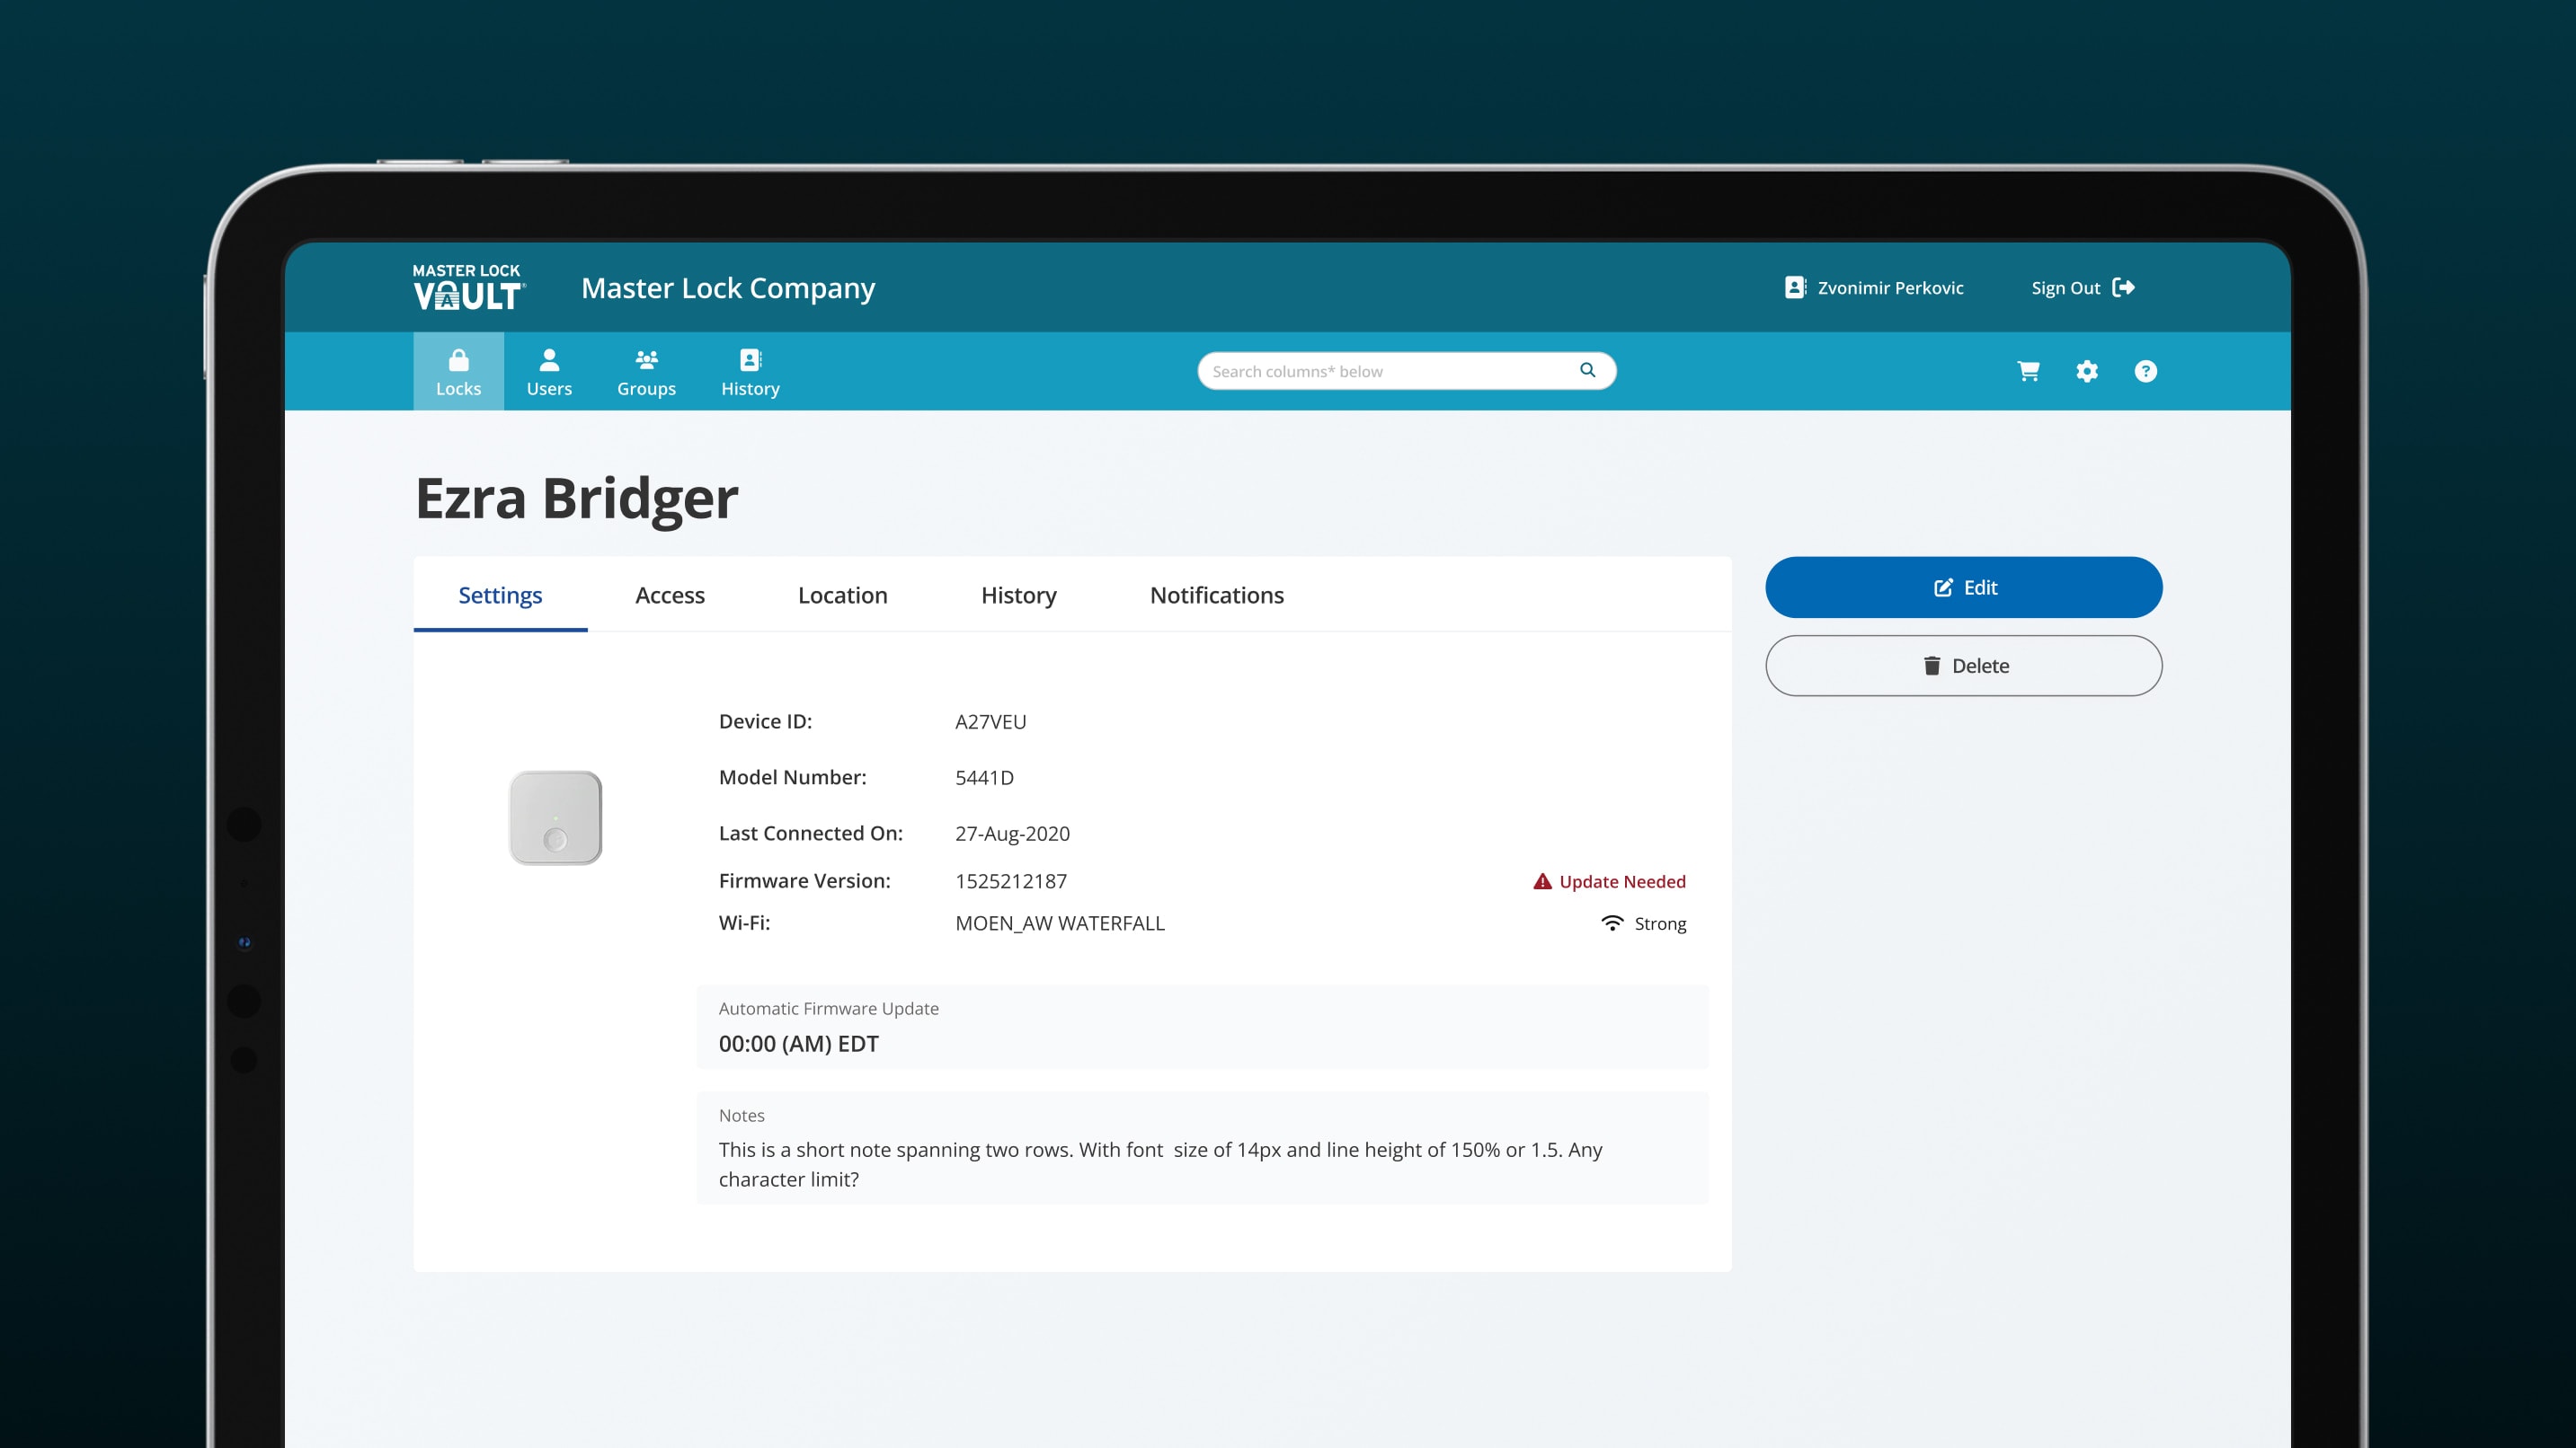Image resolution: width=2576 pixels, height=1448 pixels.
Task: Switch to the Settings tab
Action: pyautogui.click(x=500, y=595)
